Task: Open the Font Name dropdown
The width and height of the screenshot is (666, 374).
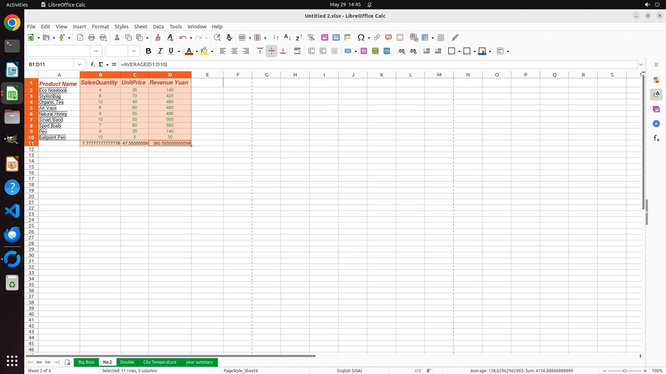Action: tap(96, 51)
